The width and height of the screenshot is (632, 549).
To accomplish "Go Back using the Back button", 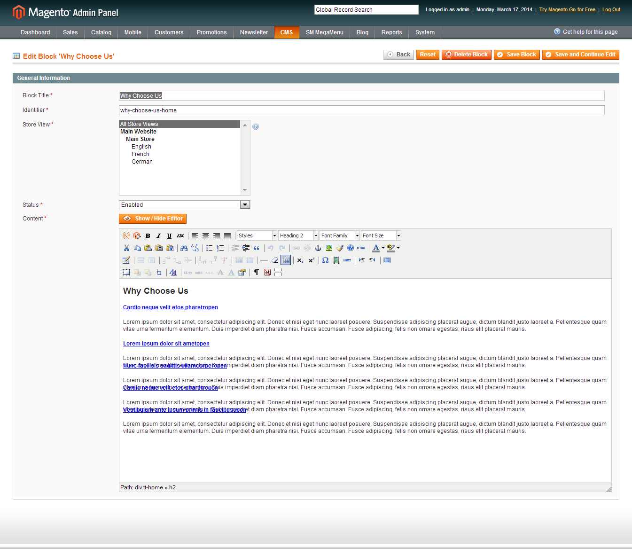I will pyautogui.click(x=398, y=55).
